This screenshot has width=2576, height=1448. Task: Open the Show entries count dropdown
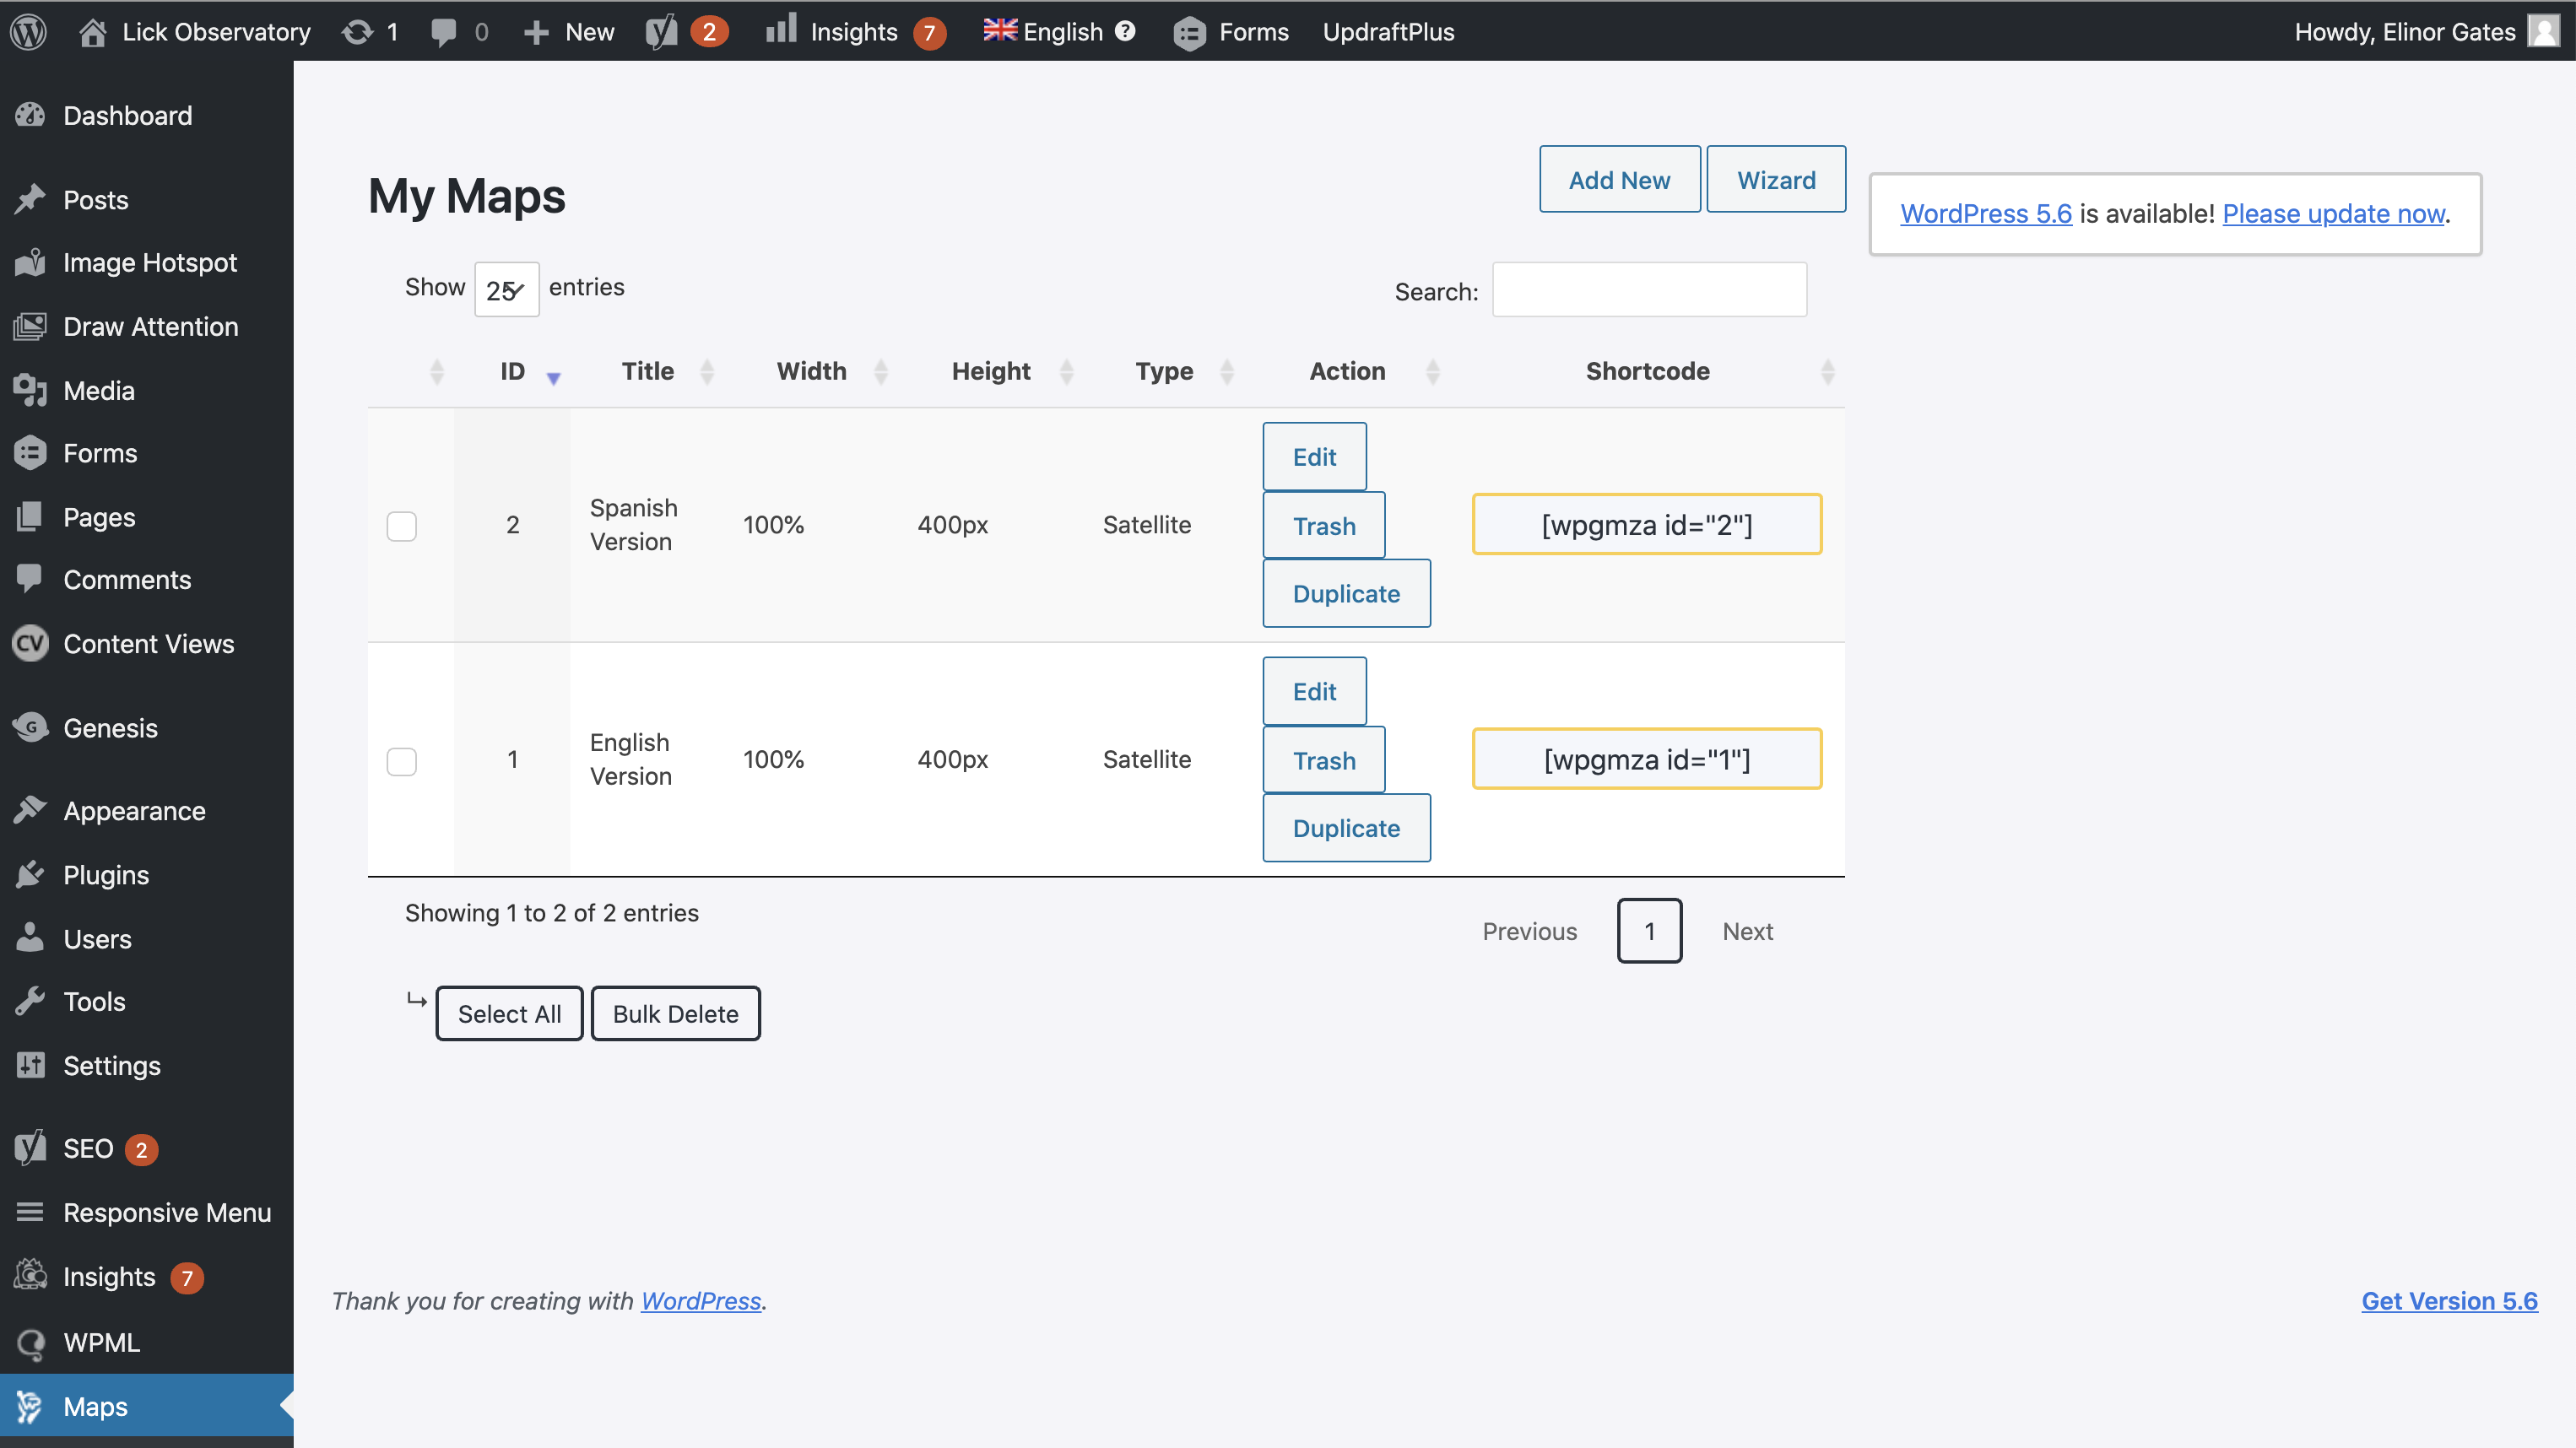point(506,289)
